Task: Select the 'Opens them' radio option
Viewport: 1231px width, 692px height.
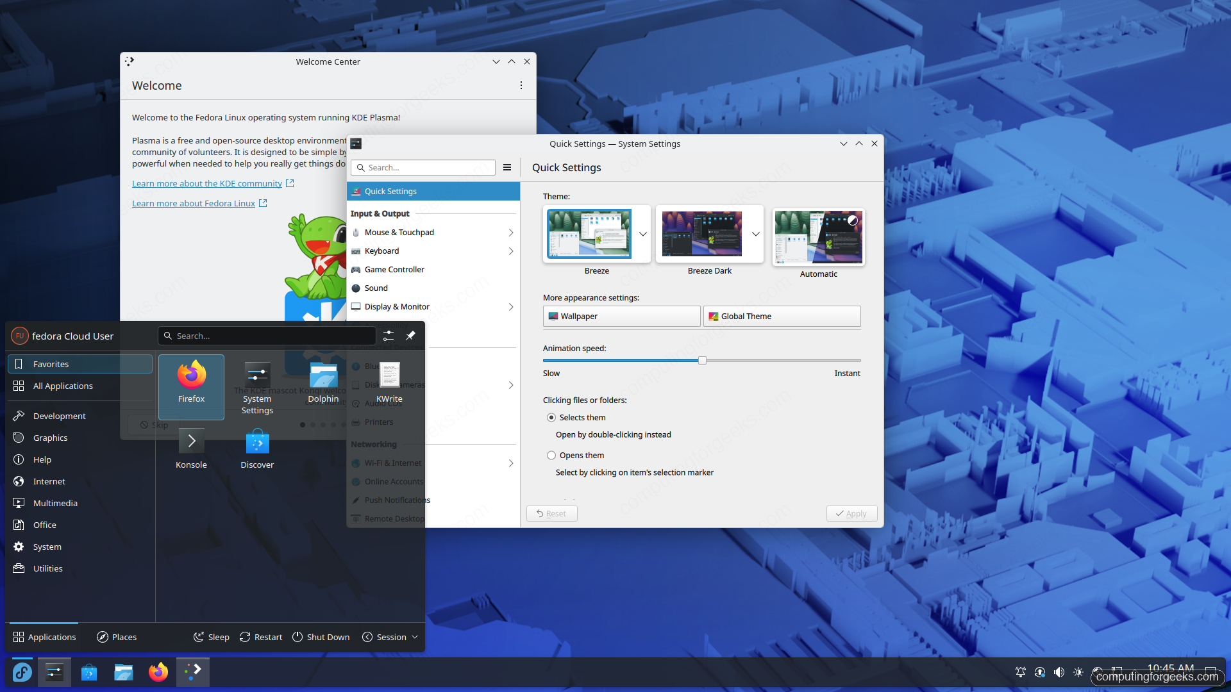Action: point(551,455)
